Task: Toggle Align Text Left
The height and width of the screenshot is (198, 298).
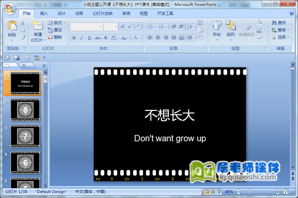Action: (x=150, y=38)
